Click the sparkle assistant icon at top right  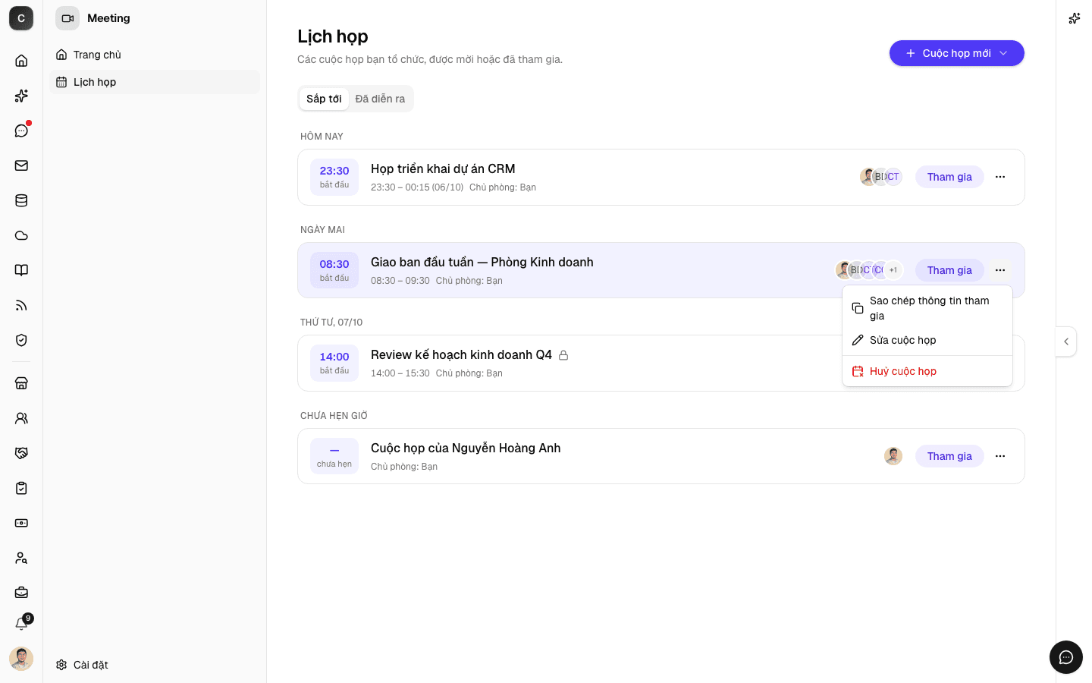point(1074,18)
